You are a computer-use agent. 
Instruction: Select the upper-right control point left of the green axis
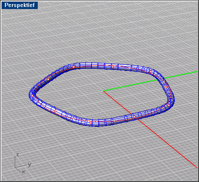[x=151, y=71]
